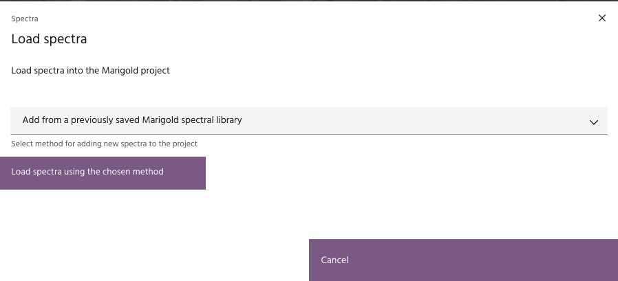Click the purple Load spectra button

point(103,172)
